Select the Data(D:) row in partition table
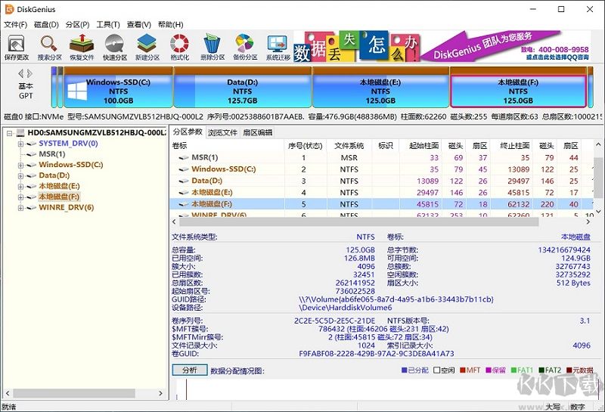This screenshot has width=605, height=412. (206, 181)
